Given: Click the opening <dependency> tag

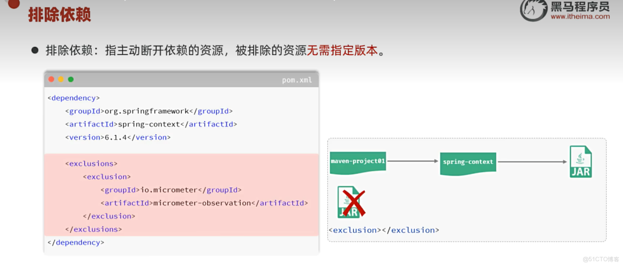Looking at the screenshot, I should [x=74, y=98].
